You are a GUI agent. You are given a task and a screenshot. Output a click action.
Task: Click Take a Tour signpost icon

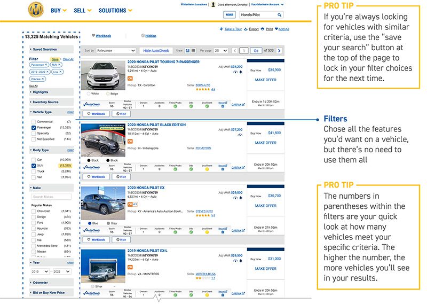pos(221,29)
